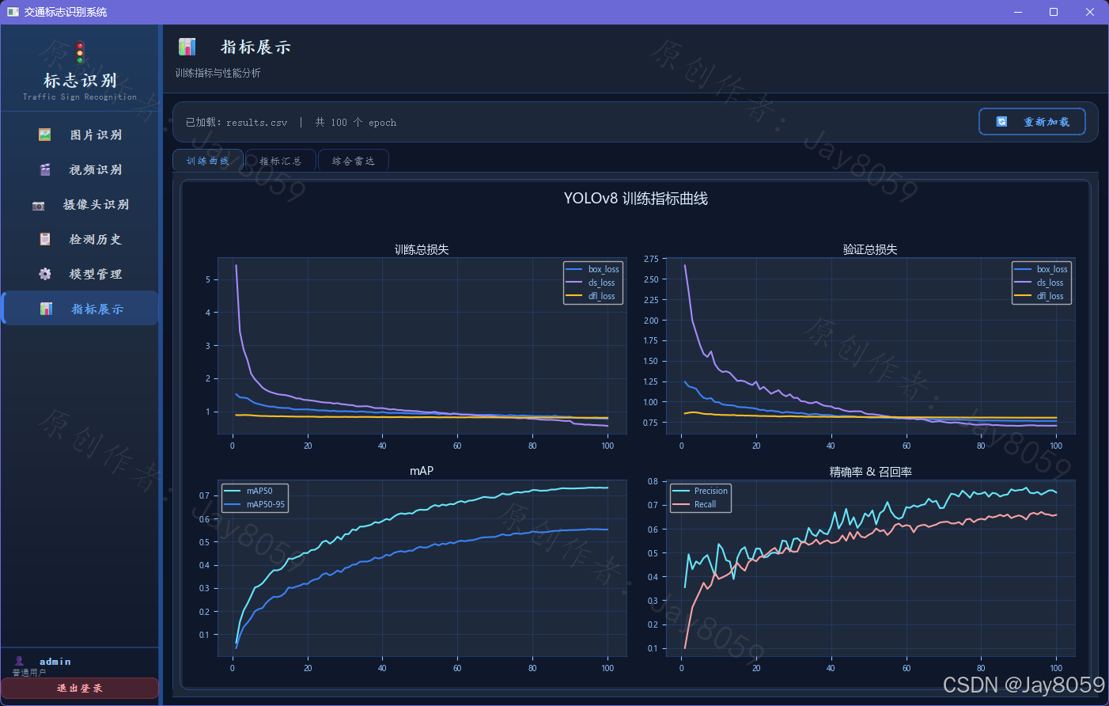Image resolution: width=1109 pixels, height=706 pixels.
Task: Click the picture icon beside 图片识别
Action: pos(45,135)
